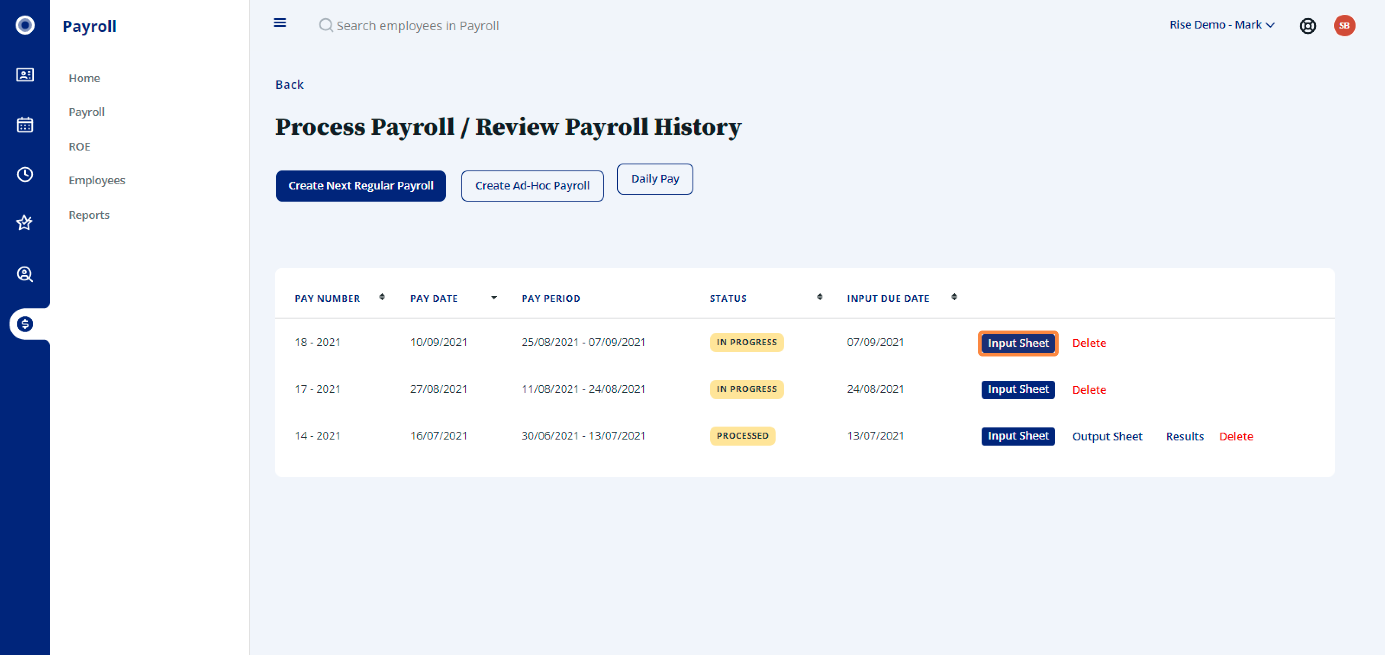Click the PROCESSED status badge
Screen dimensions: 1385x655
tap(742, 436)
